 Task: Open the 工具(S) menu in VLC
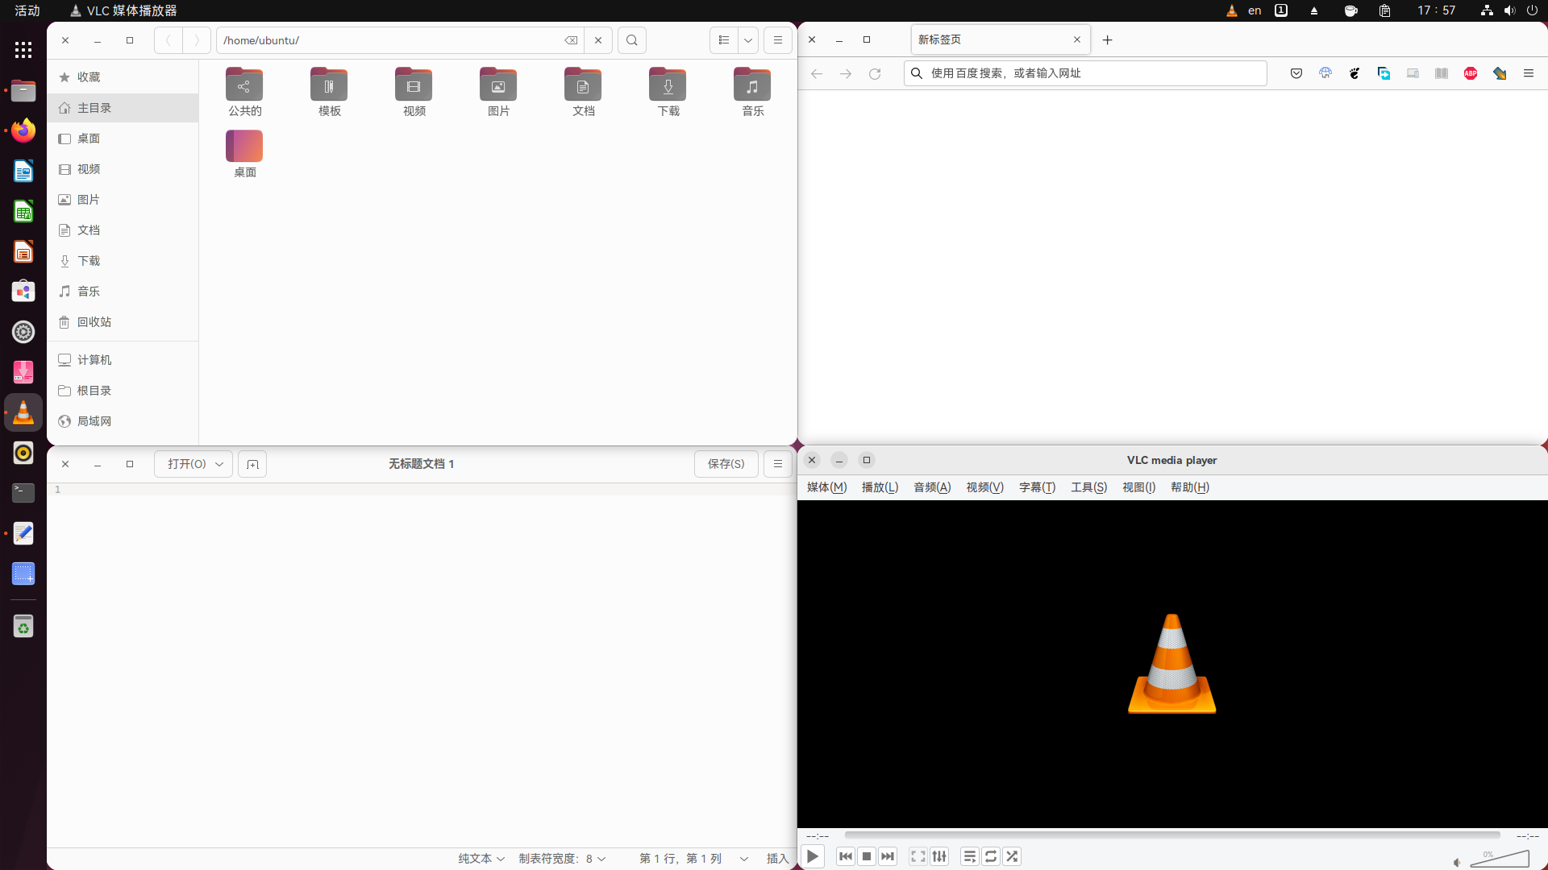tap(1088, 487)
